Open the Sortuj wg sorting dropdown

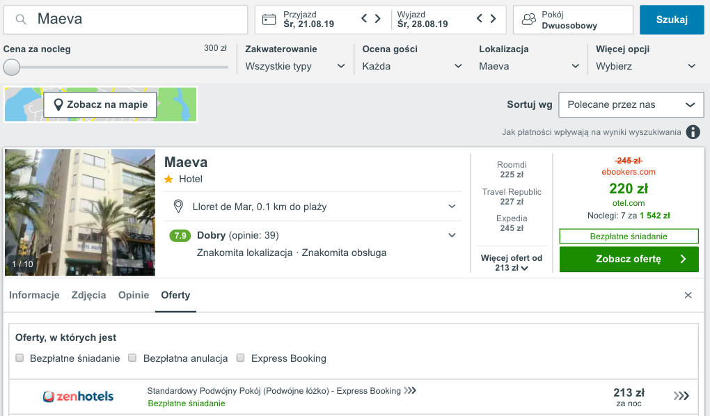631,104
